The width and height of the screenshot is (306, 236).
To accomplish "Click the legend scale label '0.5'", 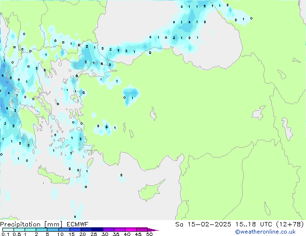I will (x=17, y=234).
